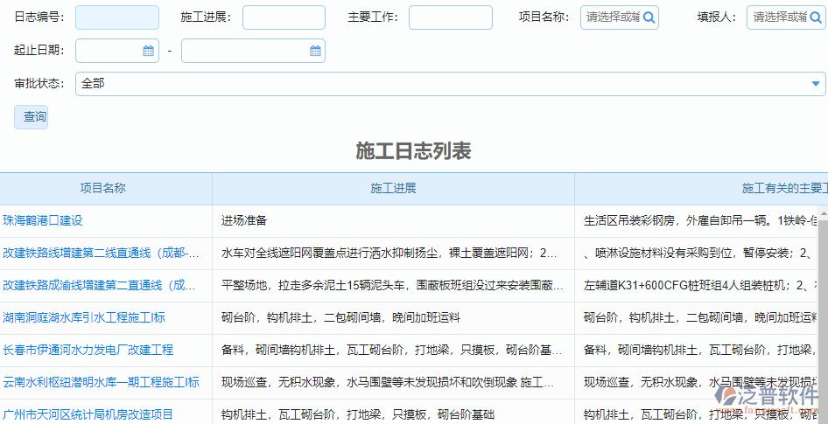Click progress cell starting 现场巡查，无积水现象
This screenshot has height=424, width=828.
pyautogui.click(x=393, y=382)
